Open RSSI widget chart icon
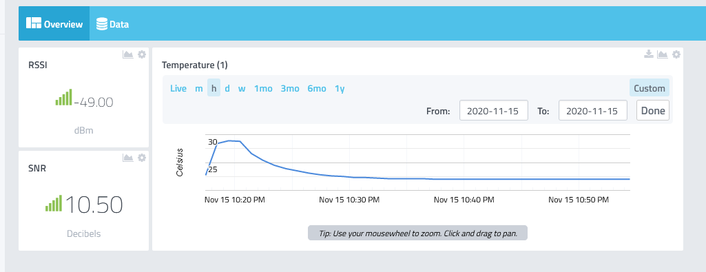Viewport: 706px width, 272px height. click(x=128, y=54)
